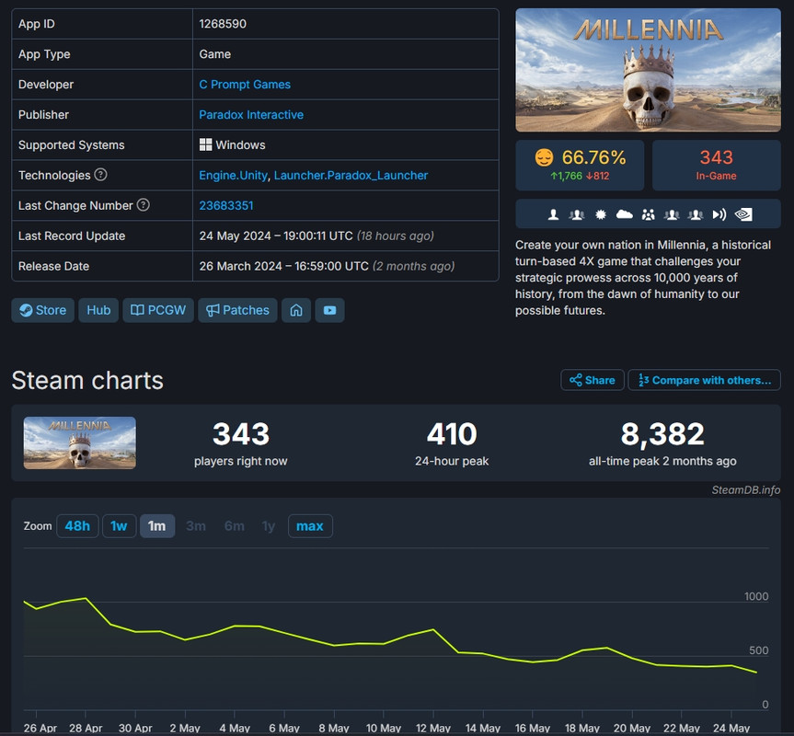The width and height of the screenshot is (794, 736).
Task: Click the positive reviews count 1,766
Action: (567, 176)
